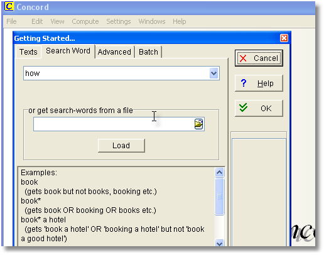Open the Edit menu

pyautogui.click(x=37, y=21)
